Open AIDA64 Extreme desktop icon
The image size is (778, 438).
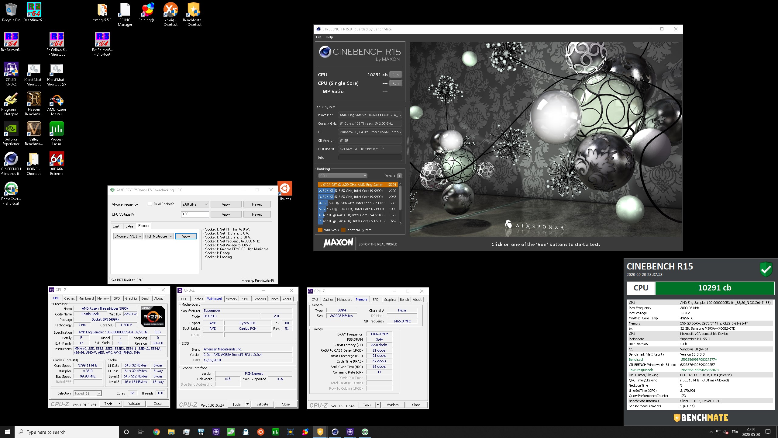(x=57, y=163)
